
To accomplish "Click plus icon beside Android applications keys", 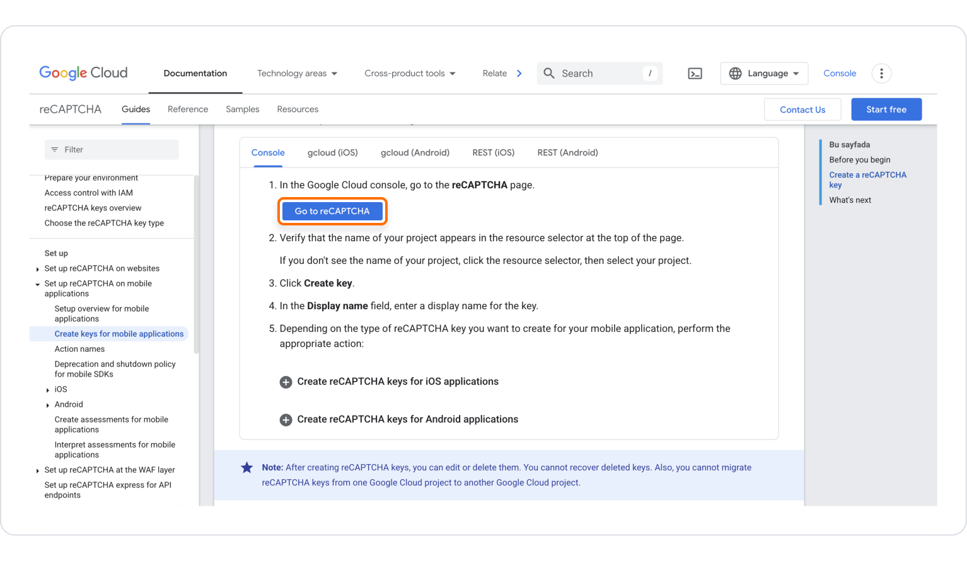I will (286, 420).
